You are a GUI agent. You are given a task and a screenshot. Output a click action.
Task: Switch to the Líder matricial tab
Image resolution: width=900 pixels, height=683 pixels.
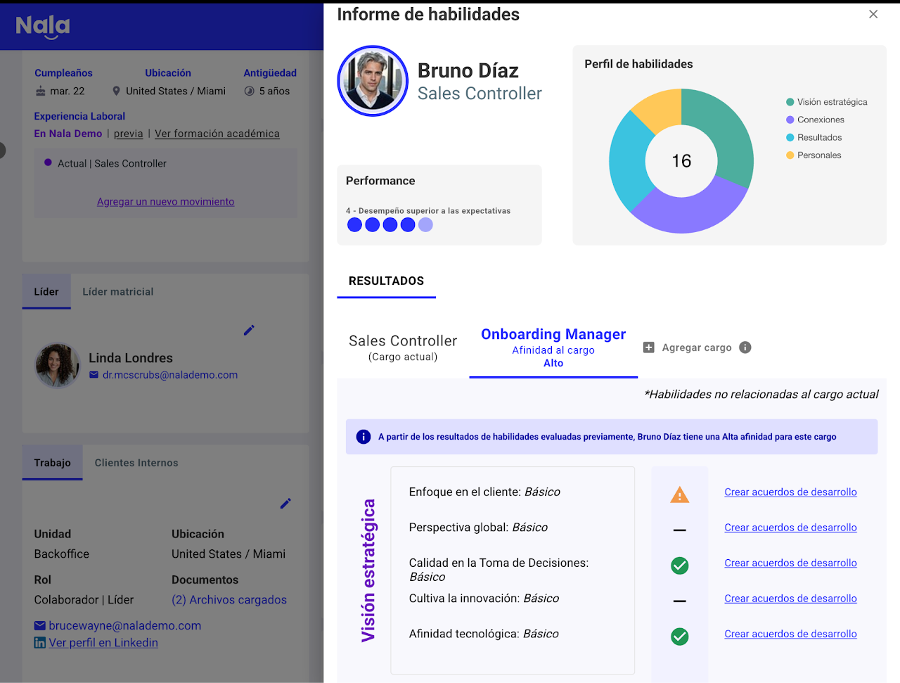117,292
